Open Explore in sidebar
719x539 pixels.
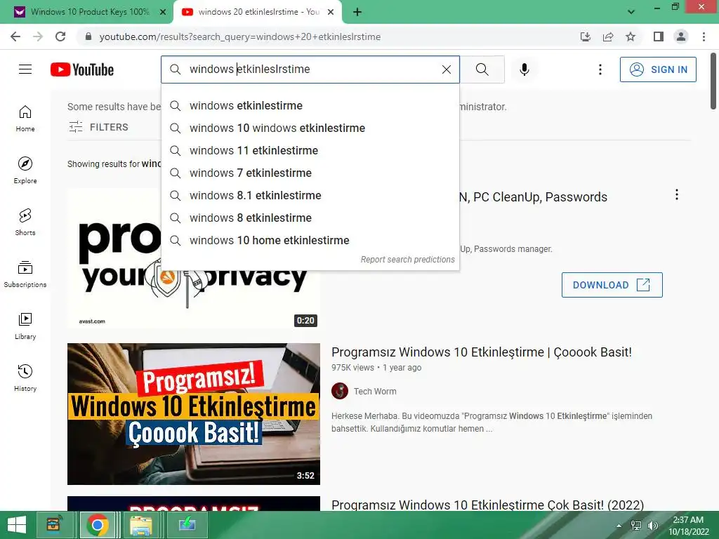[25, 170]
